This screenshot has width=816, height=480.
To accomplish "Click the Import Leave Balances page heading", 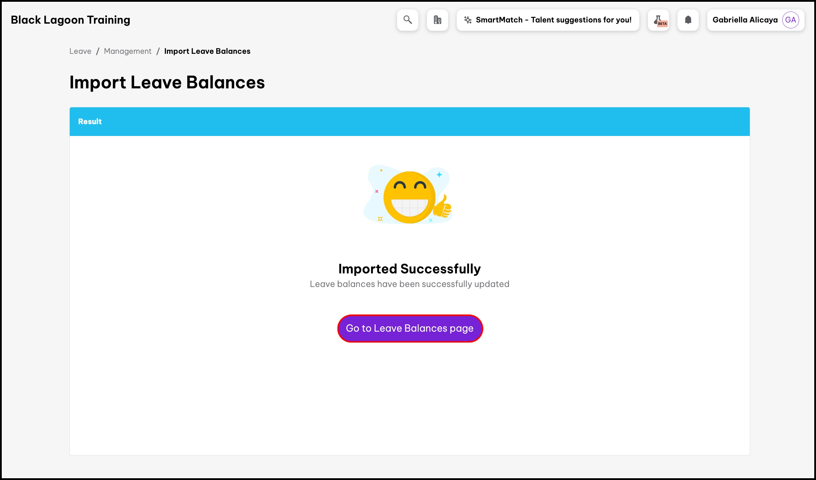I will click(167, 82).
